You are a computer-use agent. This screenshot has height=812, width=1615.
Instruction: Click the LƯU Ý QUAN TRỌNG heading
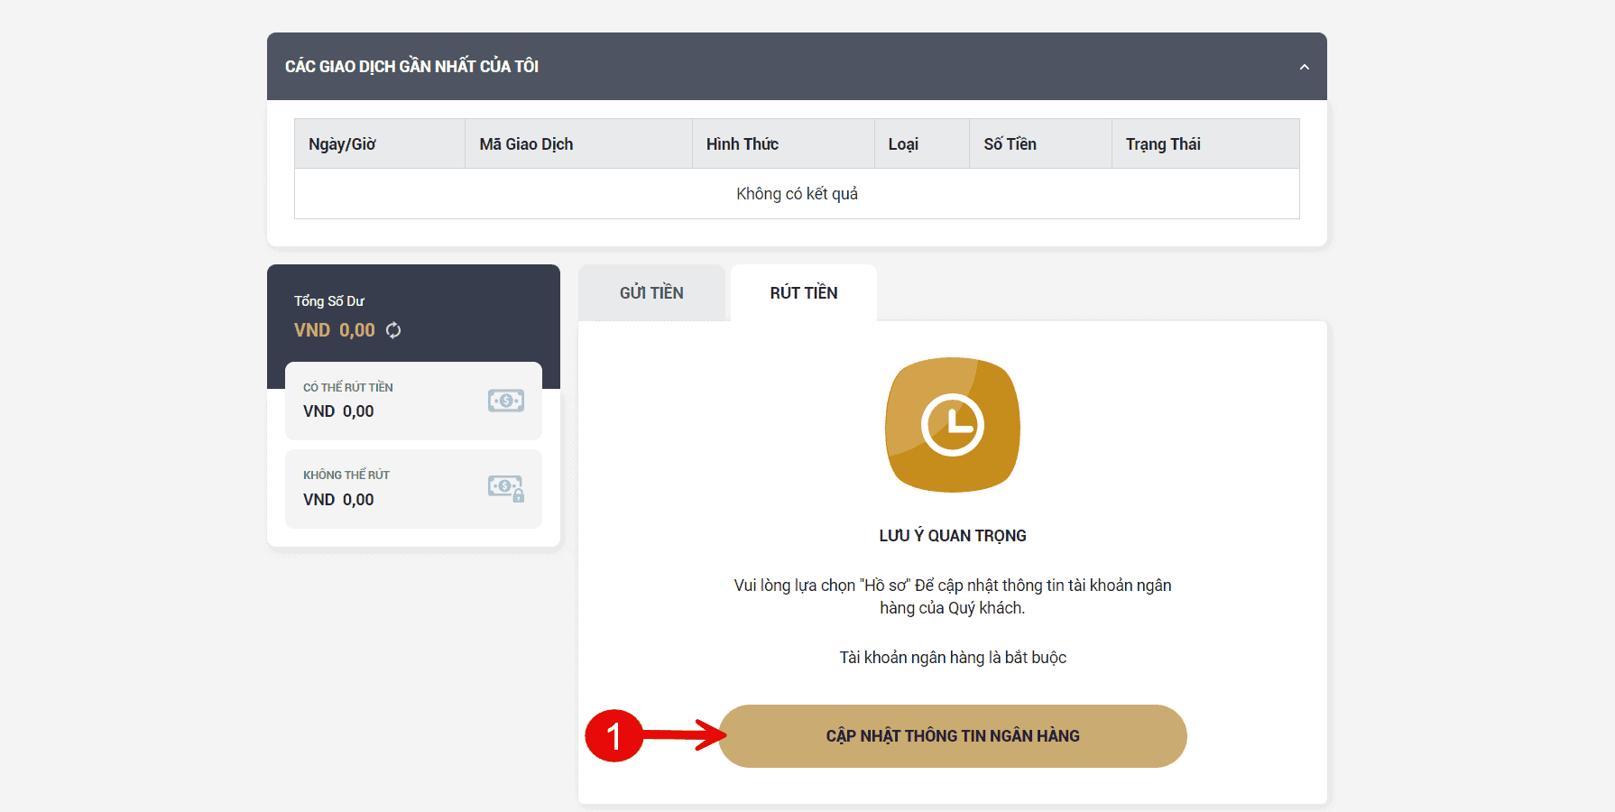coord(953,536)
